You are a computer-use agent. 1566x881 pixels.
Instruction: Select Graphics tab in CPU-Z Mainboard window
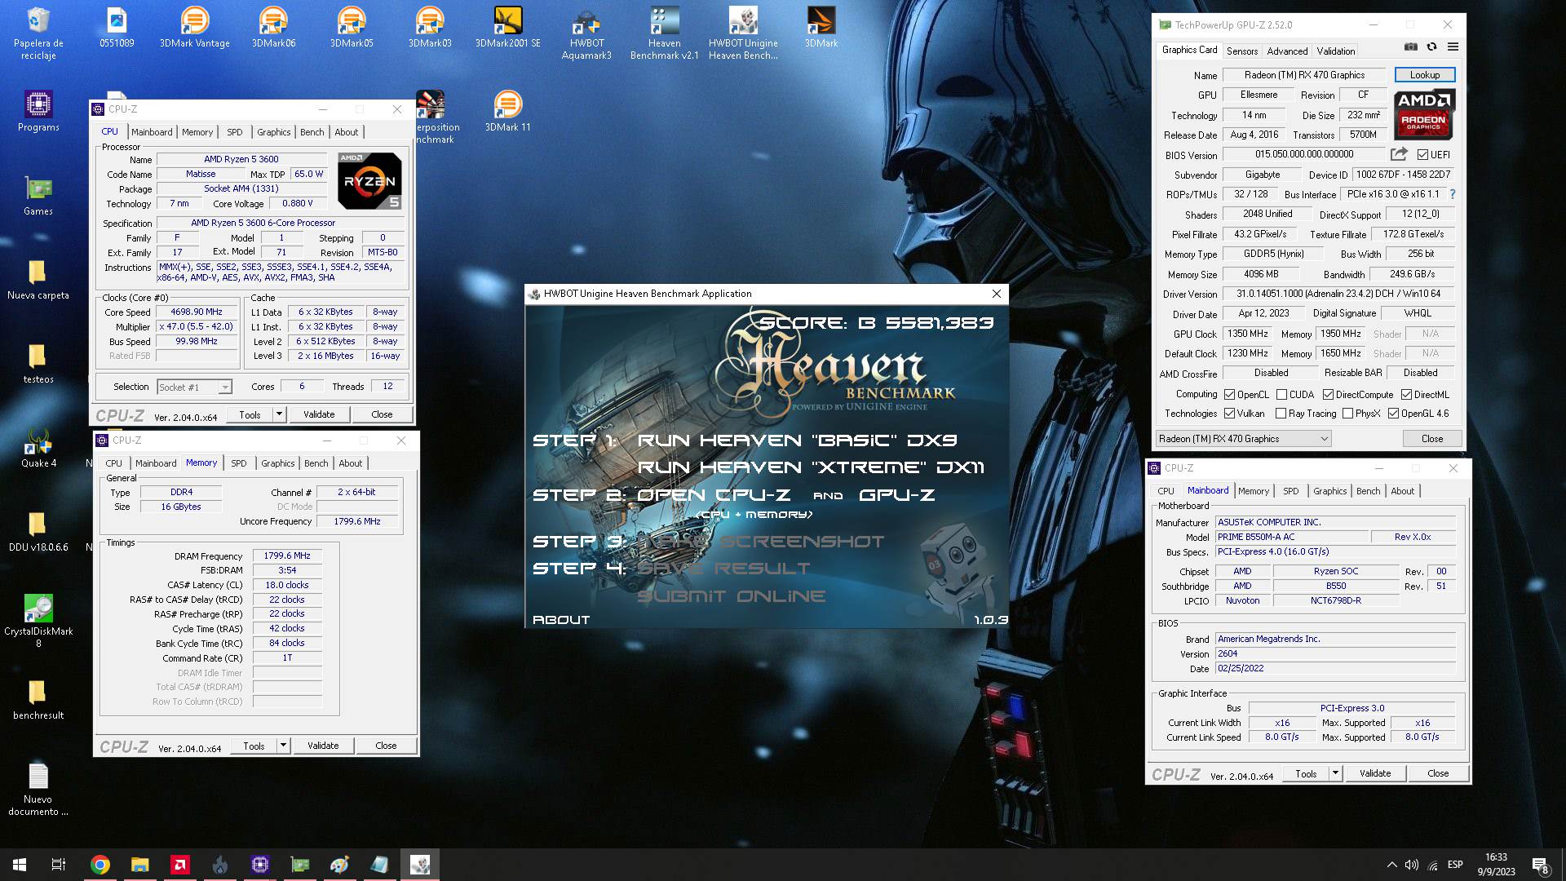pos(1329,491)
